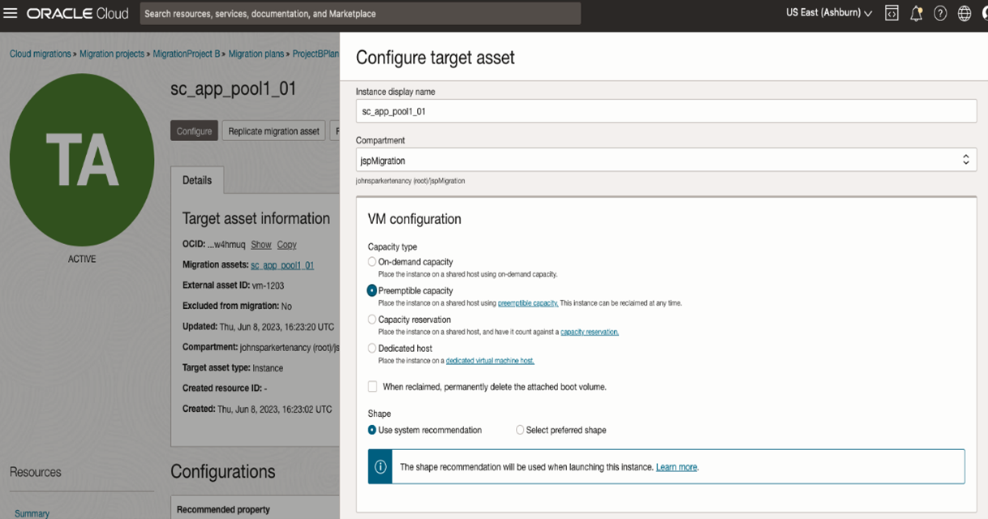Click the Replicate migration asset button
988x519 pixels.
273,131
